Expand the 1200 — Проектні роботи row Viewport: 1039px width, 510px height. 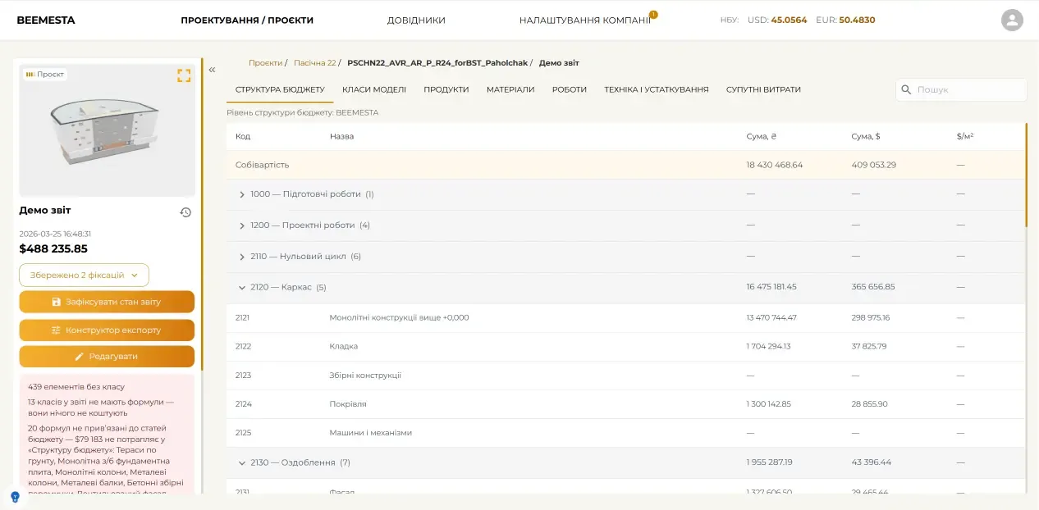[x=242, y=225]
